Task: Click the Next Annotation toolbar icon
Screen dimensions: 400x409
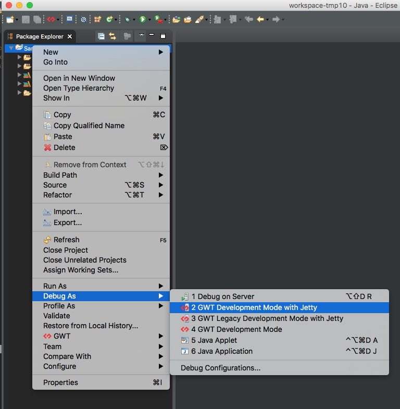Action: (217, 20)
